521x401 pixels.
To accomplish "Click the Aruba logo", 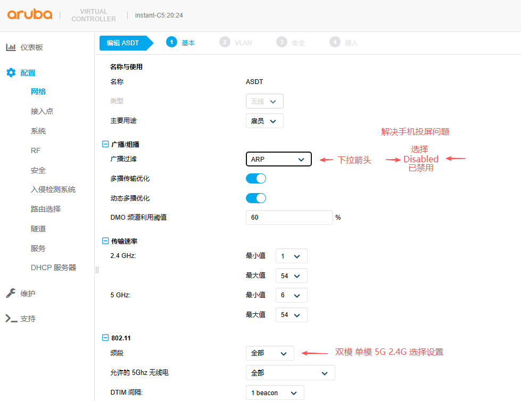I will click(x=30, y=14).
